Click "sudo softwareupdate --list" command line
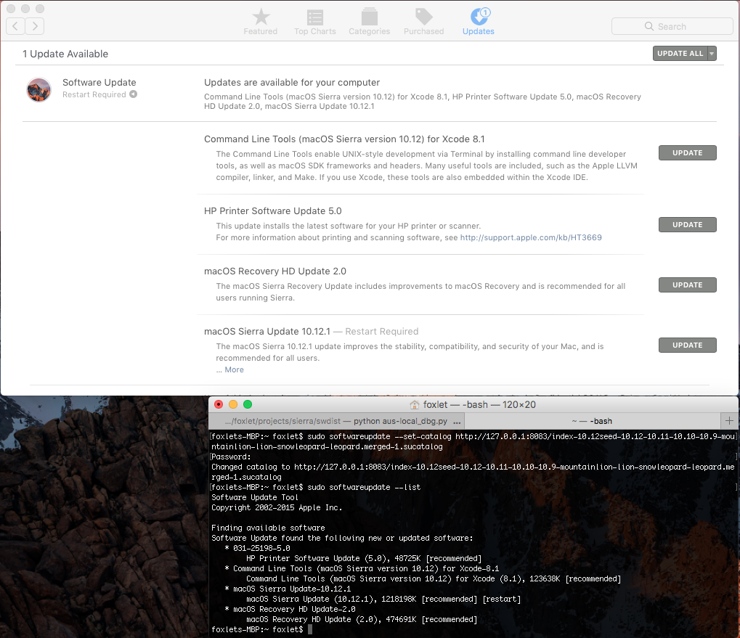The width and height of the screenshot is (740, 638). [364, 488]
